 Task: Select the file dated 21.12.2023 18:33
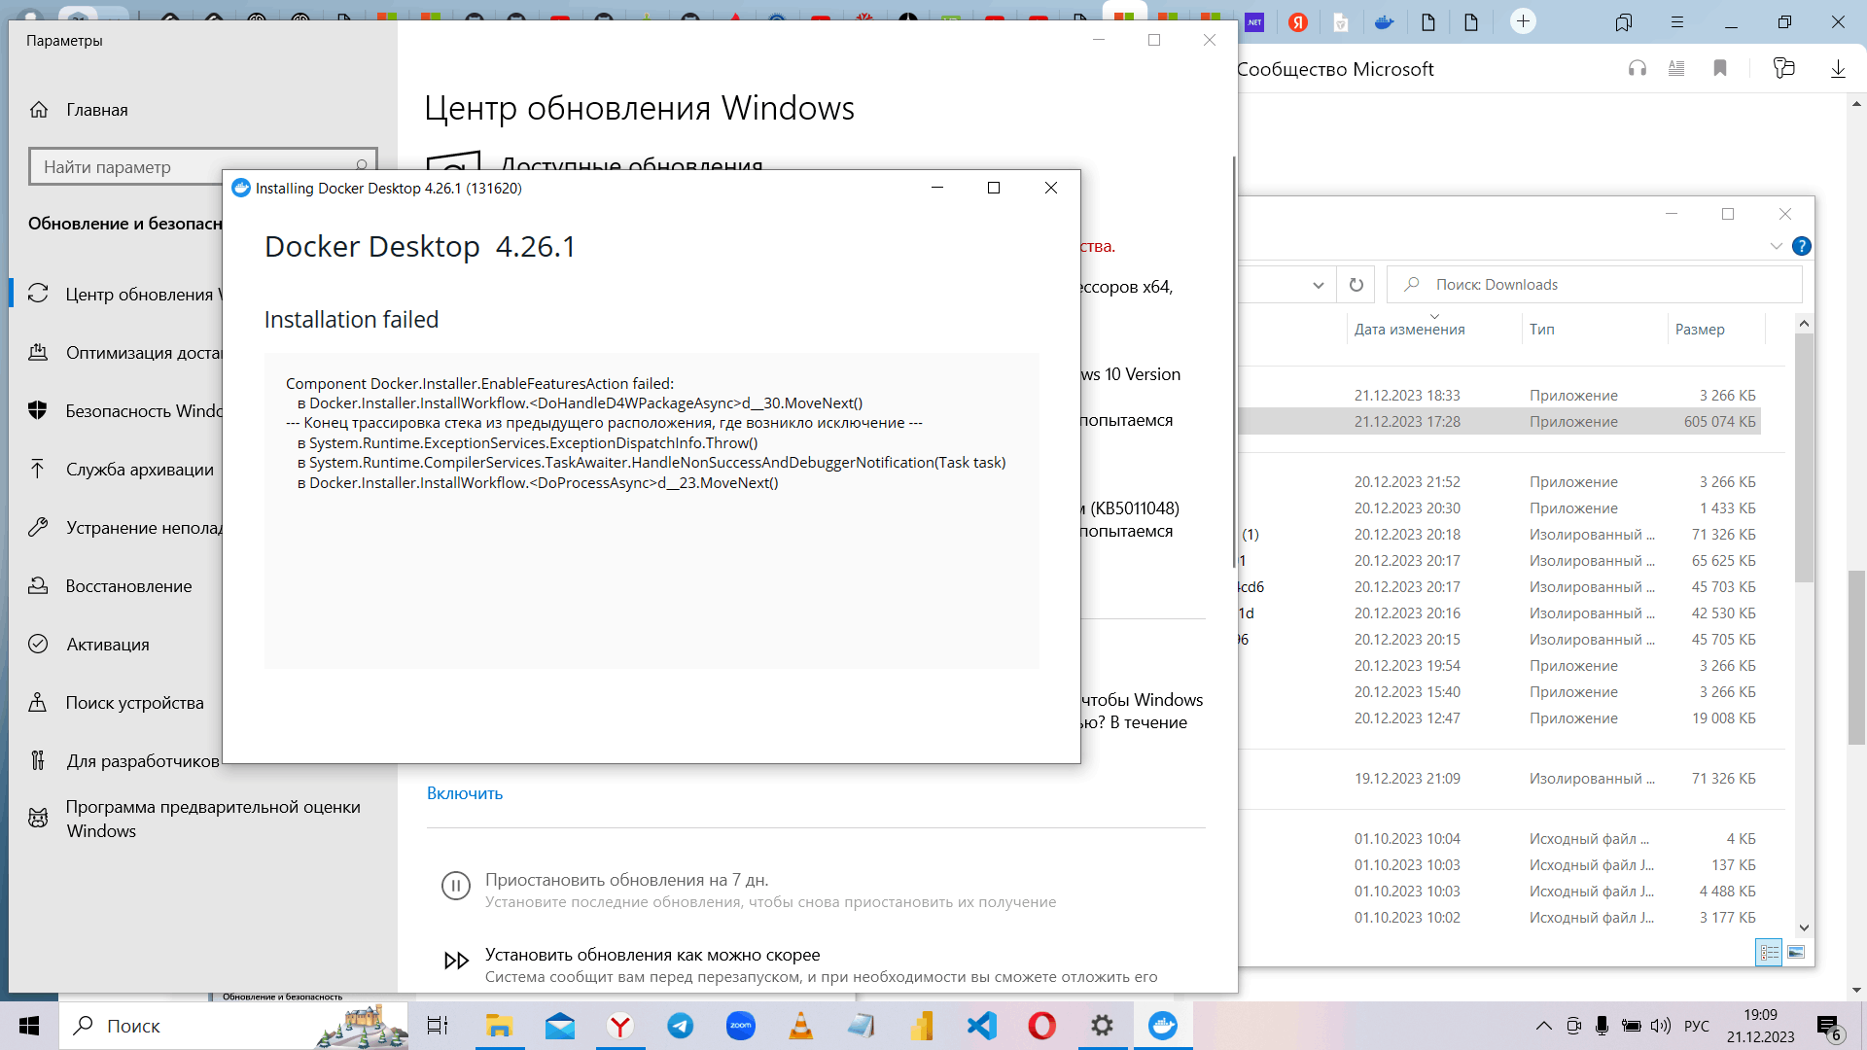(x=1499, y=396)
